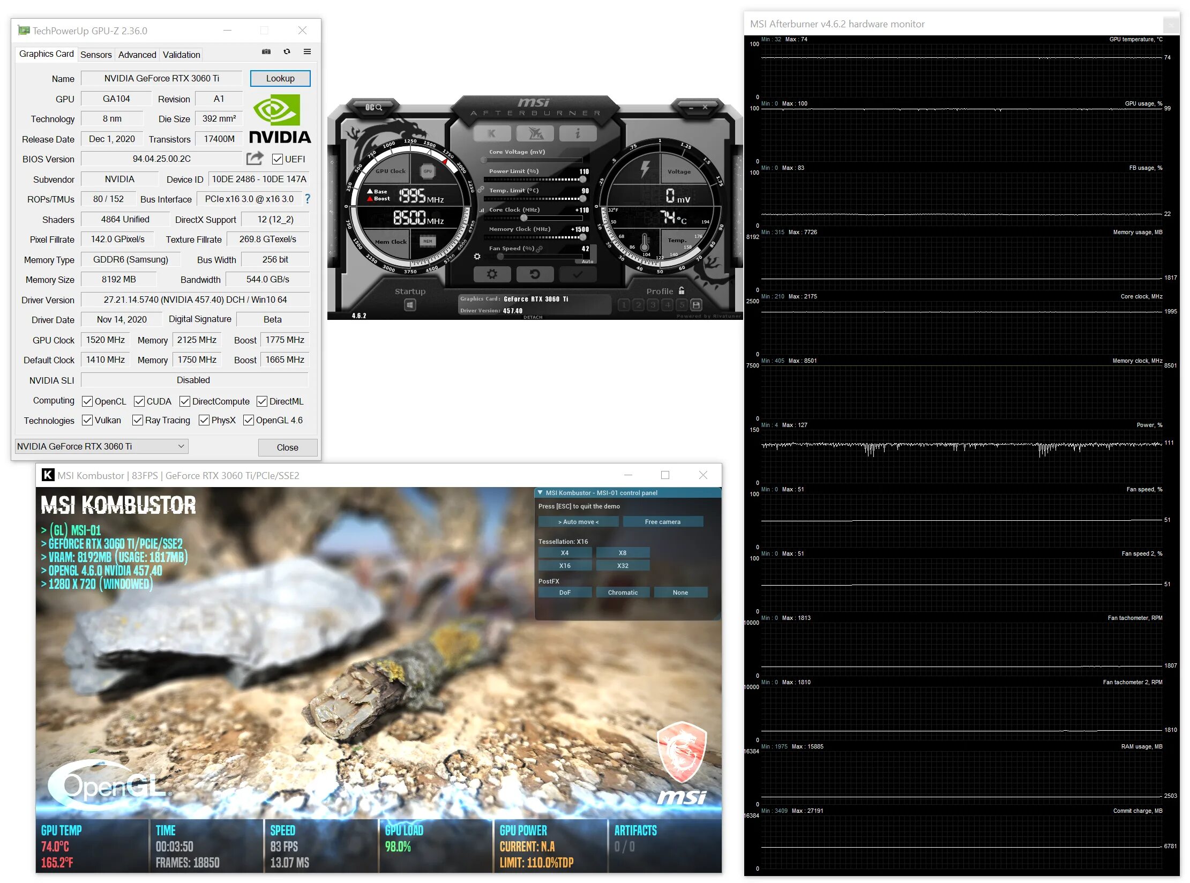Select Auto move camera in Kombustor
The width and height of the screenshot is (1190, 883).
point(578,521)
